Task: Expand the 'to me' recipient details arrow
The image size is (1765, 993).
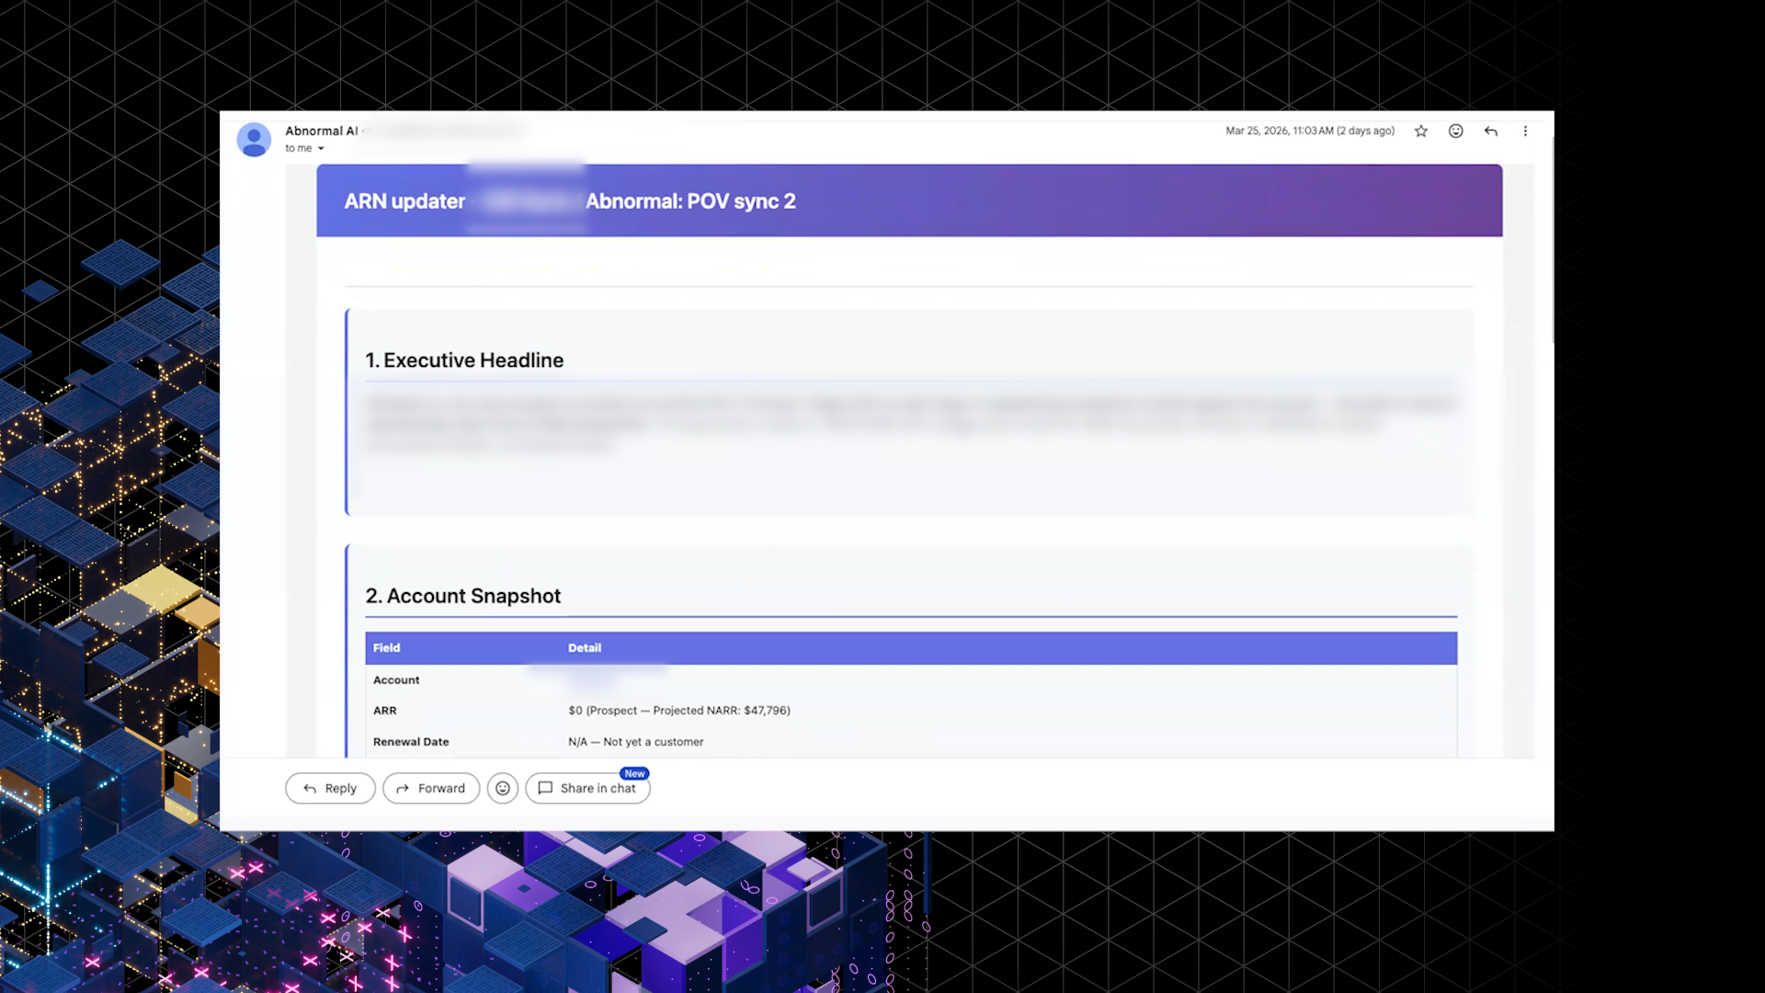Action: click(321, 149)
